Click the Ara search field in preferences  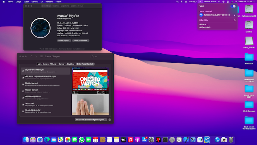click(x=100, y=56)
